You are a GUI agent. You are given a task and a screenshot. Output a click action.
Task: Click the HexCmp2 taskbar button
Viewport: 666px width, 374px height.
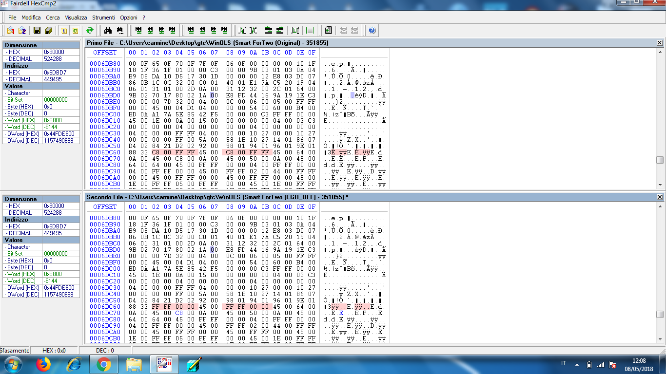point(164,364)
